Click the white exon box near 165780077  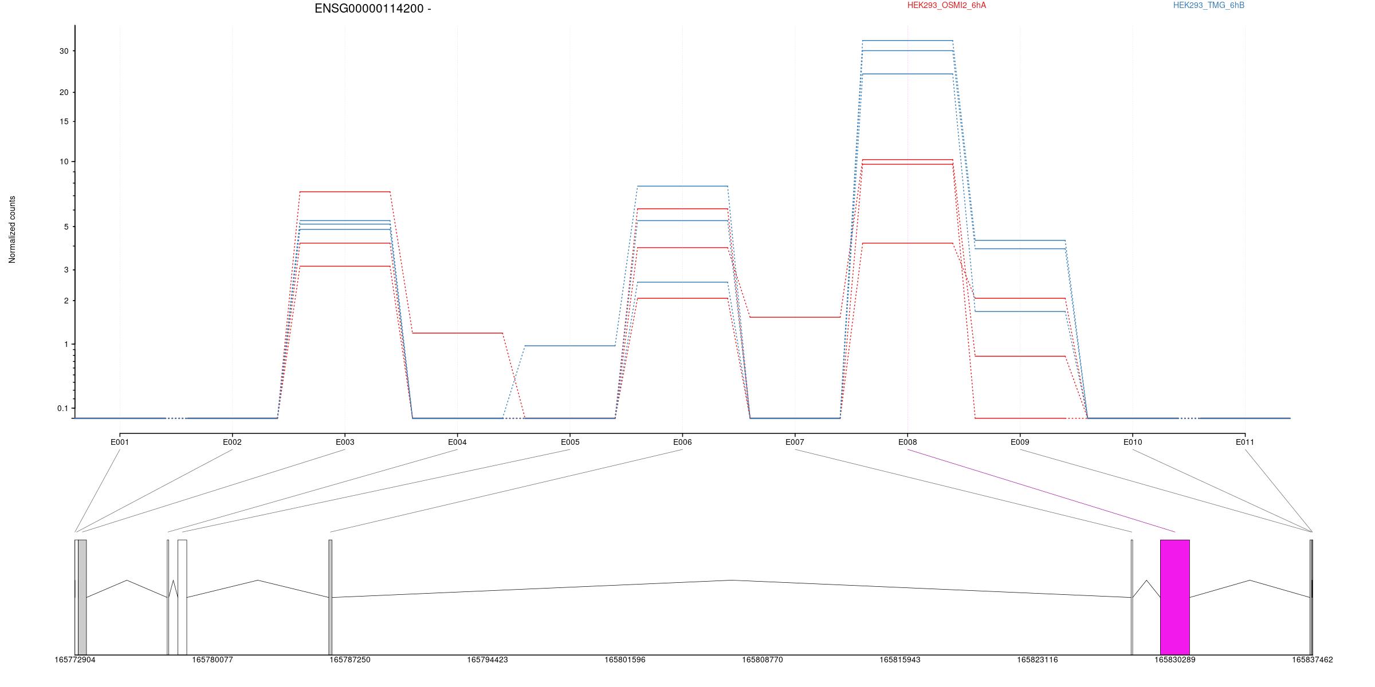pos(182,597)
